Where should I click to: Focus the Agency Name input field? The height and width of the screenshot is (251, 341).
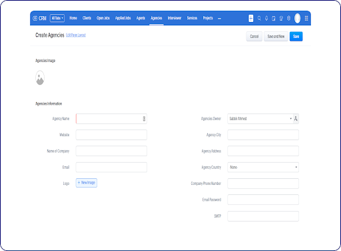pyautogui.click(x=111, y=119)
